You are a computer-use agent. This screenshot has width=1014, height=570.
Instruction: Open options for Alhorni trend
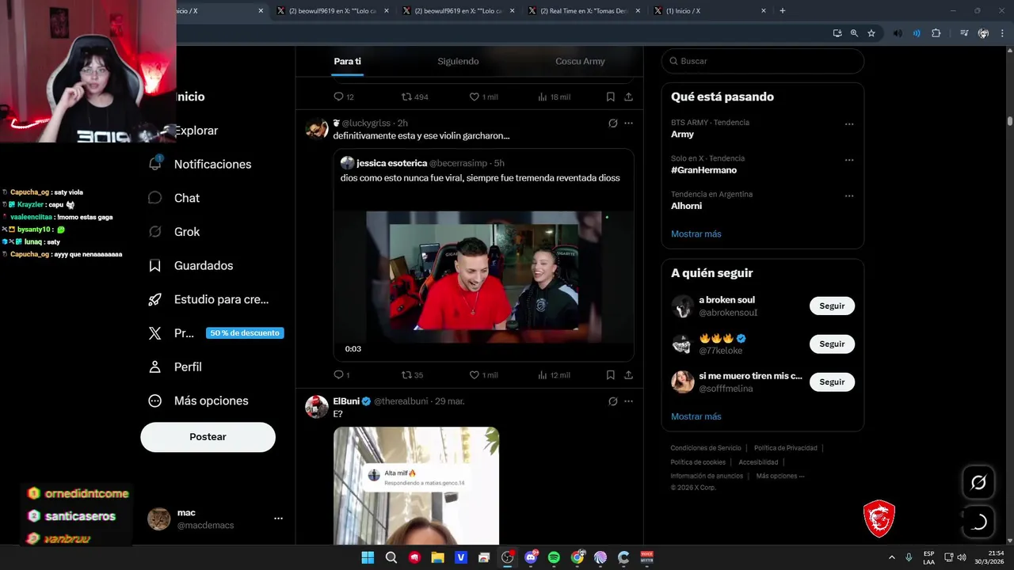(x=849, y=196)
